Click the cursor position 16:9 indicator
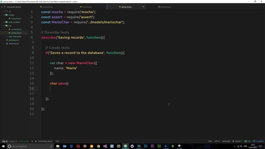 point(57,141)
